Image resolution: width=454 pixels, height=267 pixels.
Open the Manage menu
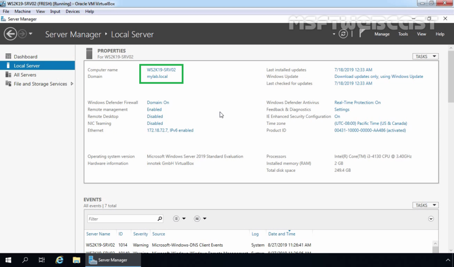click(x=382, y=34)
